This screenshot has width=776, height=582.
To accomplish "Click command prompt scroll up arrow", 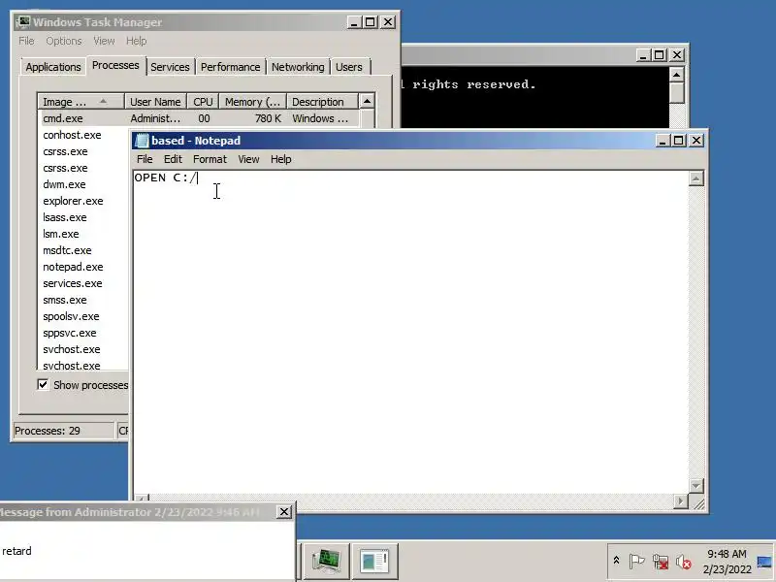I will coord(676,75).
